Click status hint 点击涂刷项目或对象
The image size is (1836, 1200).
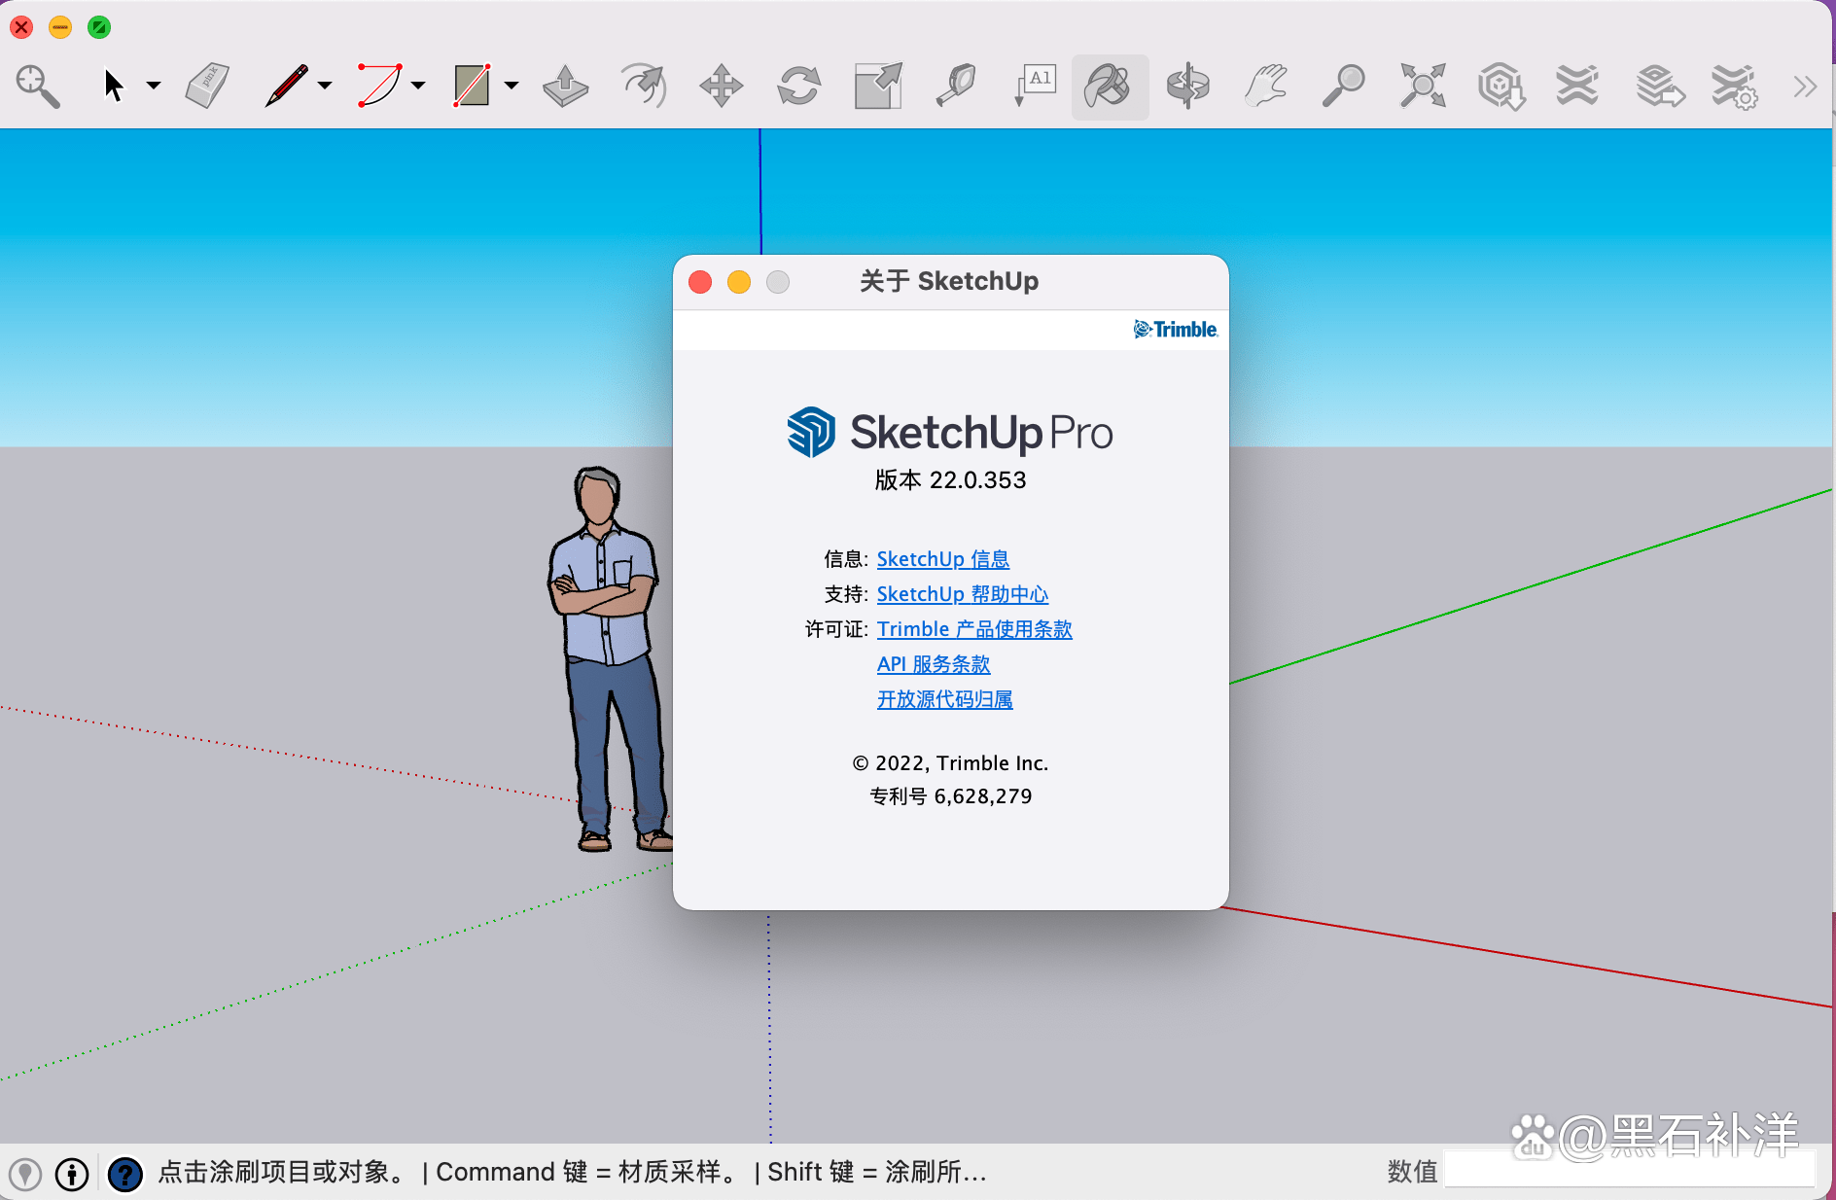283,1172
